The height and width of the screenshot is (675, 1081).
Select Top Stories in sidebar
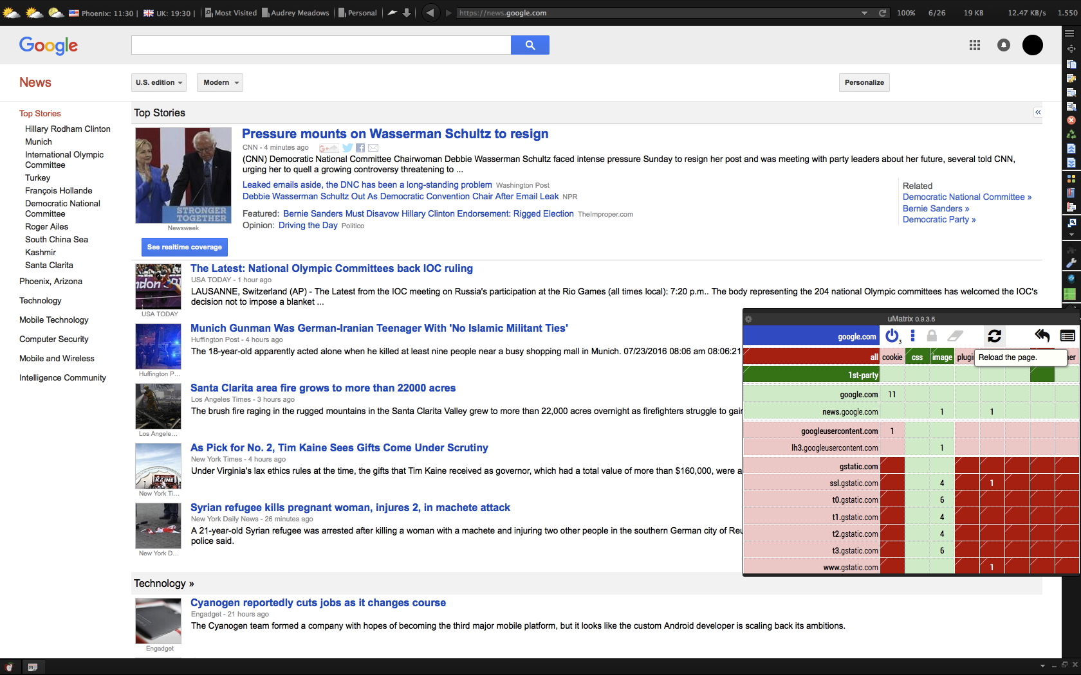click(40, 113)
